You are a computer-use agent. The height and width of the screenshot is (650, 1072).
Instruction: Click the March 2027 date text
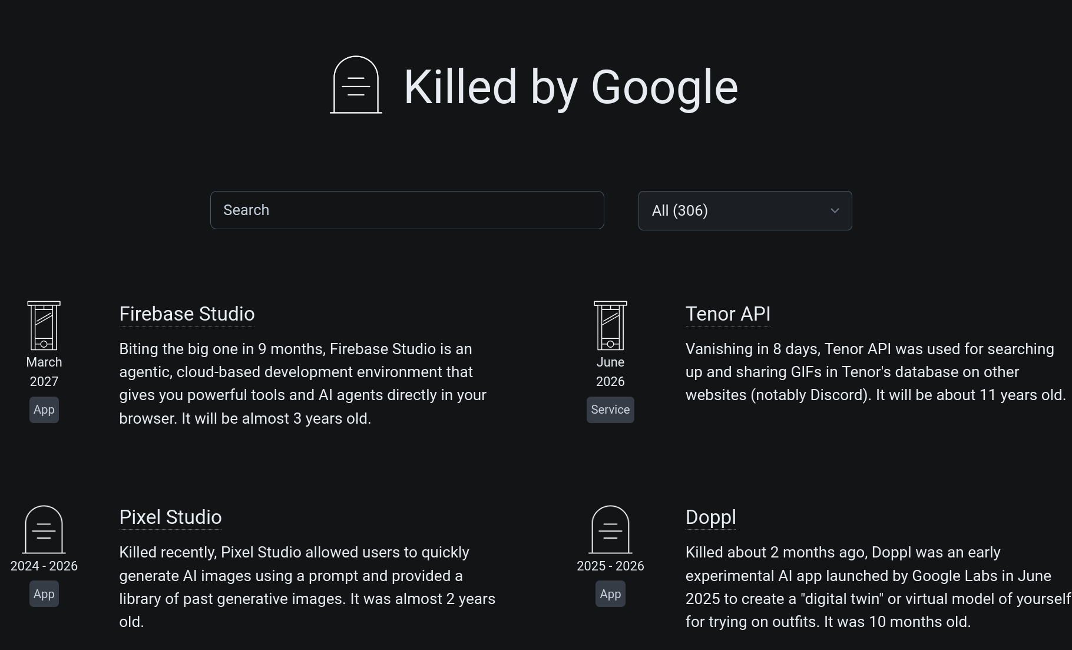click(44, 372)
